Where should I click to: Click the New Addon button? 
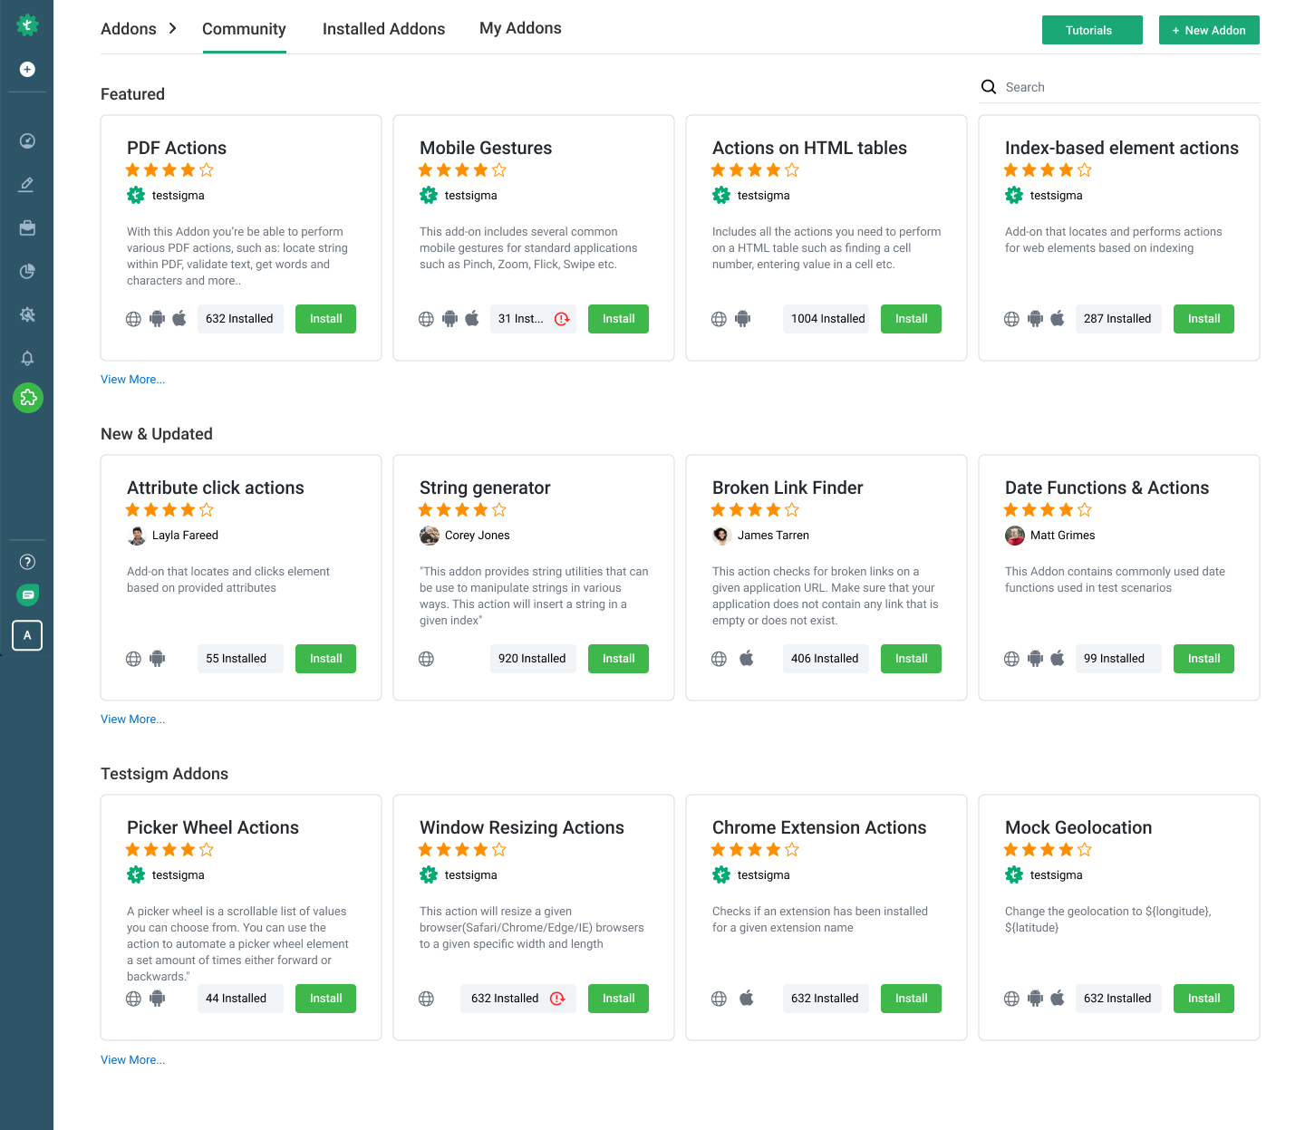(x=1209, y=30)
